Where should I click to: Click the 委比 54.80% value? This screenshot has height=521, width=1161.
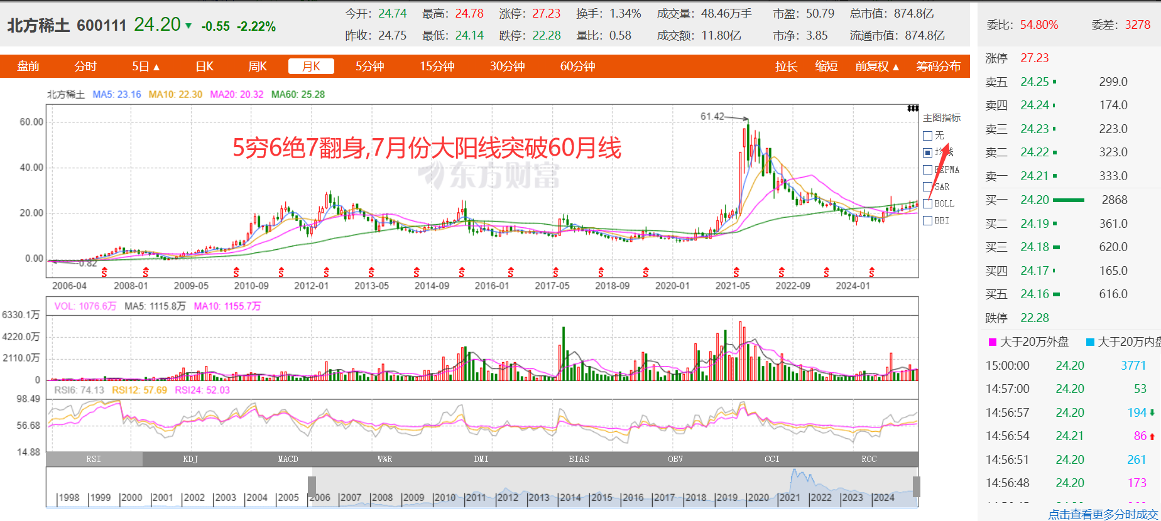click(x=1039, y=25)
